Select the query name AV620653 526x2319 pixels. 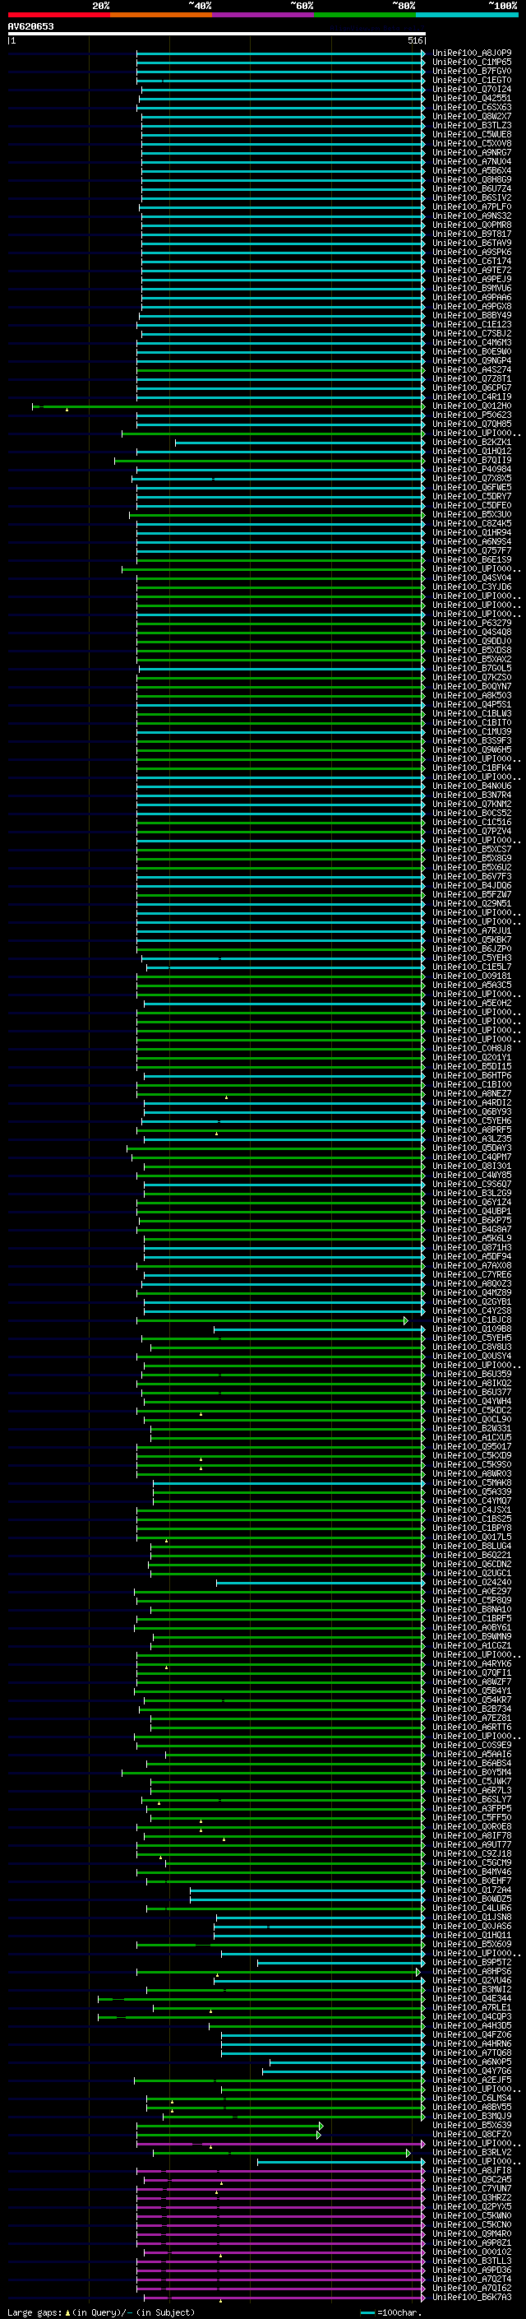(30, 27)
